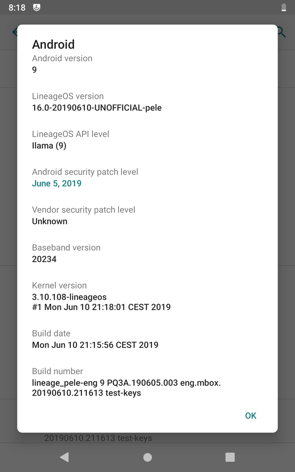Tap the Android back navigation triangle

pos(64,457)
